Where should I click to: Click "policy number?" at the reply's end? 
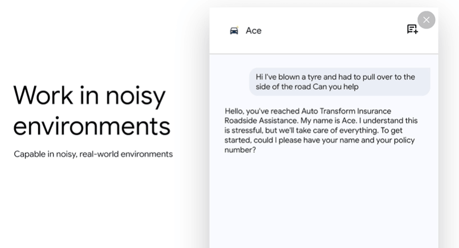coord(239,150)
